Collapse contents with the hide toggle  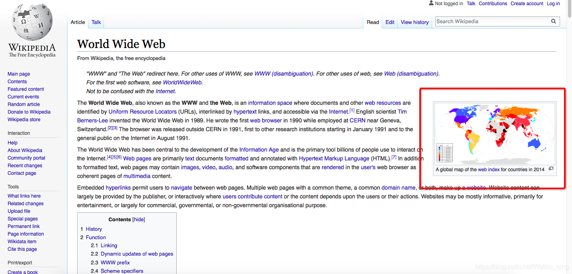click(x=139, y=220)
